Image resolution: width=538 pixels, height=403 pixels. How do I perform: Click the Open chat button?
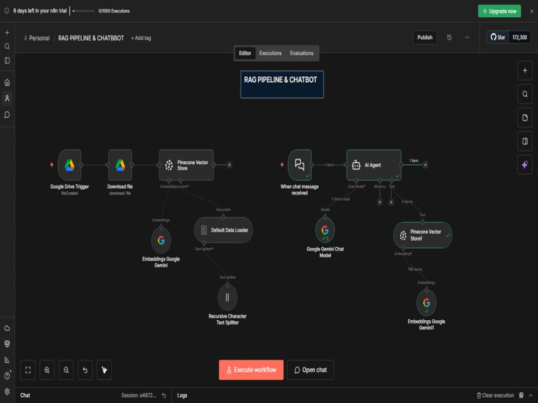coord(310,370)
